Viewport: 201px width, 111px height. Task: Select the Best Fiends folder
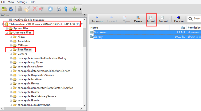click(24, 50)
